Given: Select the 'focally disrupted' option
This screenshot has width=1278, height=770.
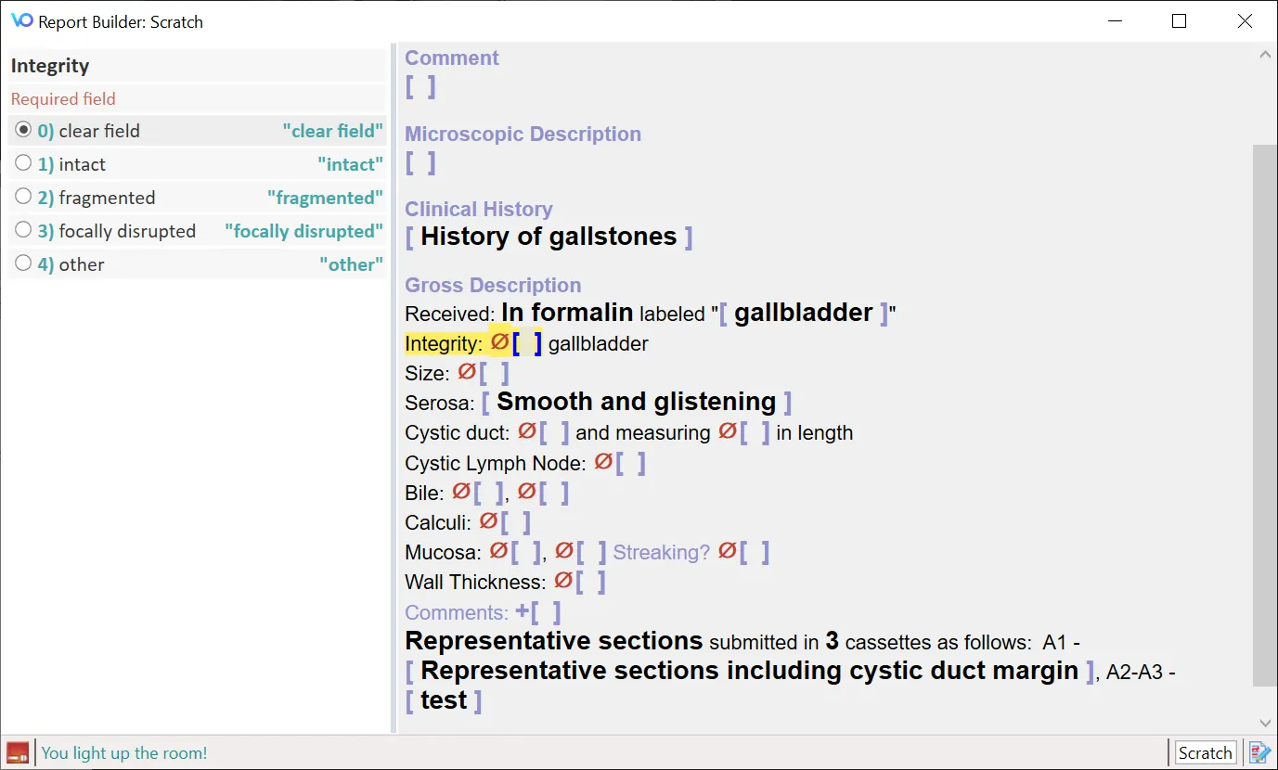Looking at the screenshot, I should pyautogui.click(x=23, y=230).
